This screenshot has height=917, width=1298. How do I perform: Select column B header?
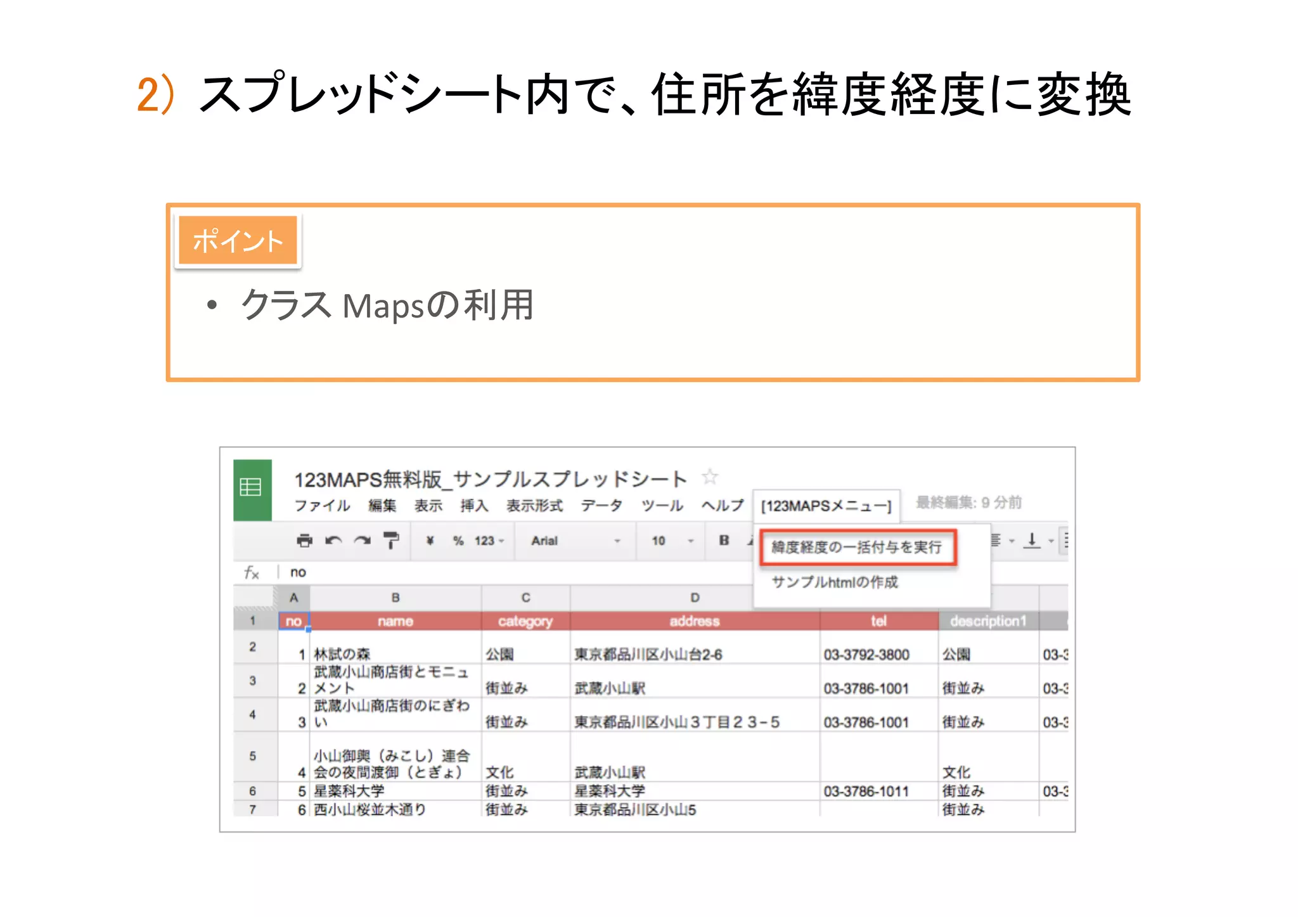(395, 598)
